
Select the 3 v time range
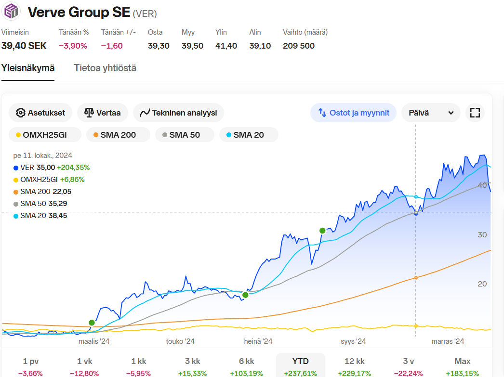(x=409, y=366)
